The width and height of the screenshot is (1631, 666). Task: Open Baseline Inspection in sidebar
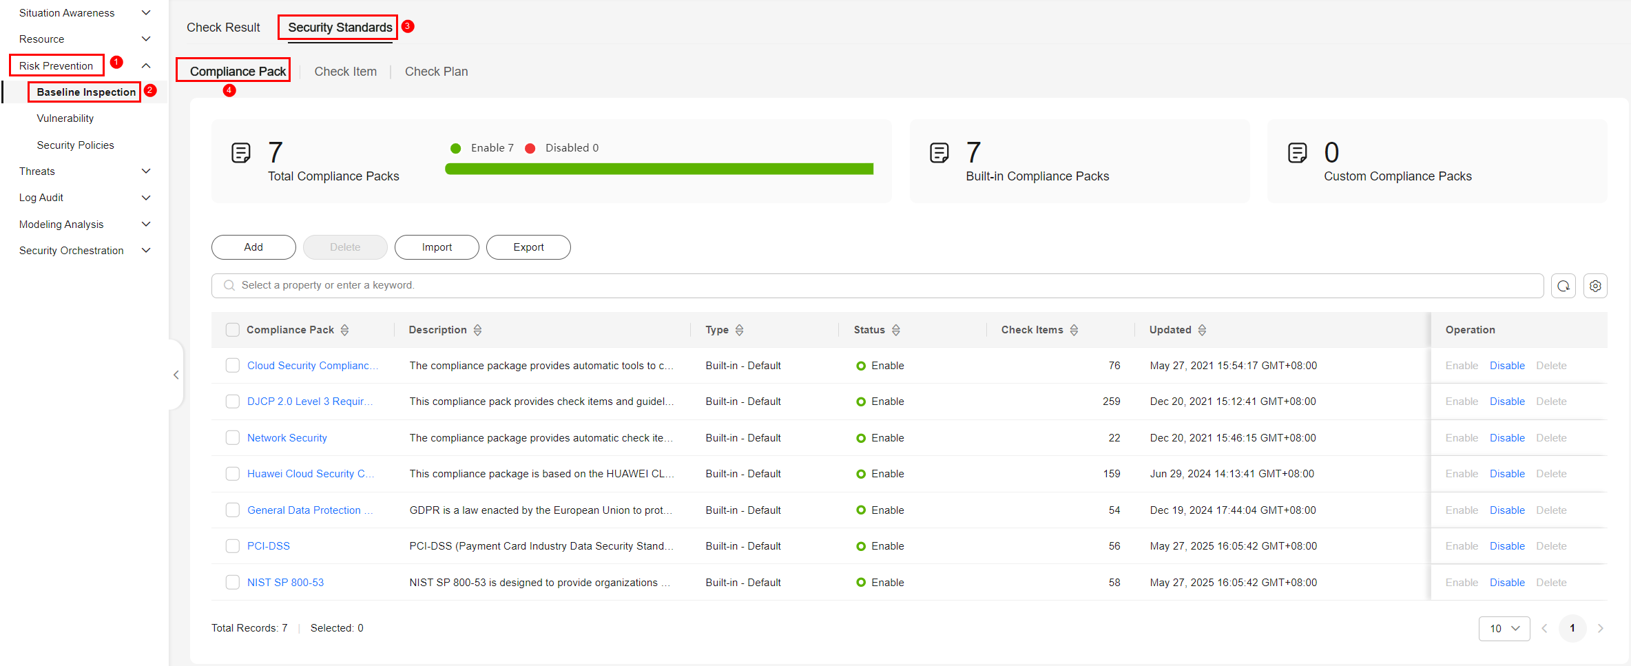click(x=86, y=92)
